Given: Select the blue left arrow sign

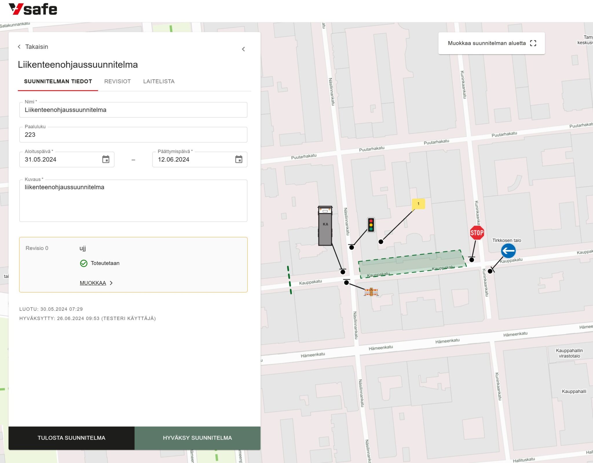Looking at the screenshot, I should pos(508,251).
